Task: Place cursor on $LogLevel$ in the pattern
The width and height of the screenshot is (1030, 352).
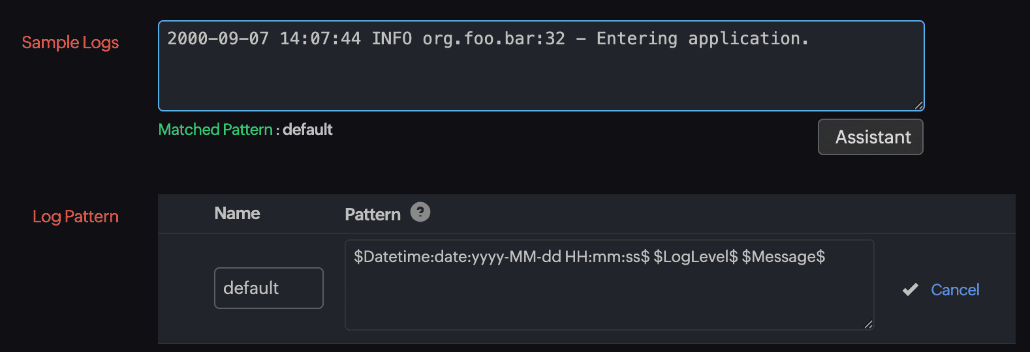Action: click(695, 257)
